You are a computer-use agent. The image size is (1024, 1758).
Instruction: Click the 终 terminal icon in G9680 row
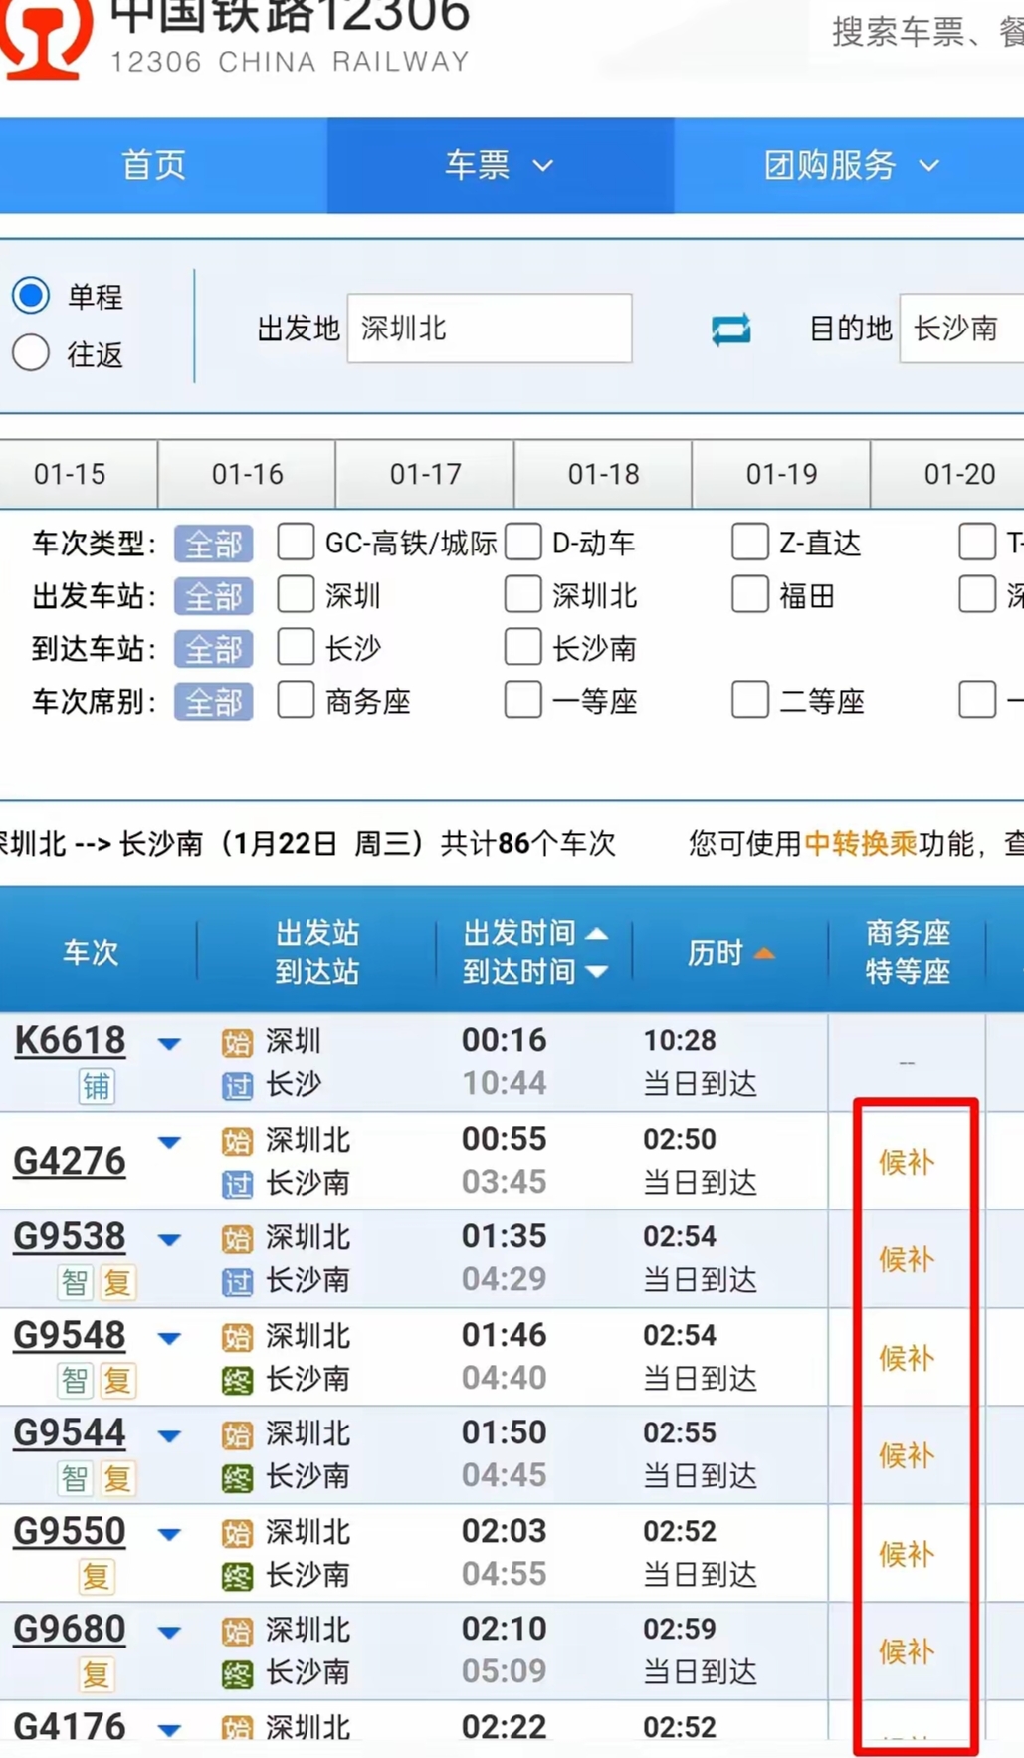[x=237, y=1673]
